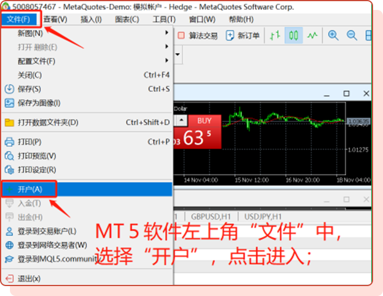
Task: Click the 新订单 new order button
Action: pos(242,36)
